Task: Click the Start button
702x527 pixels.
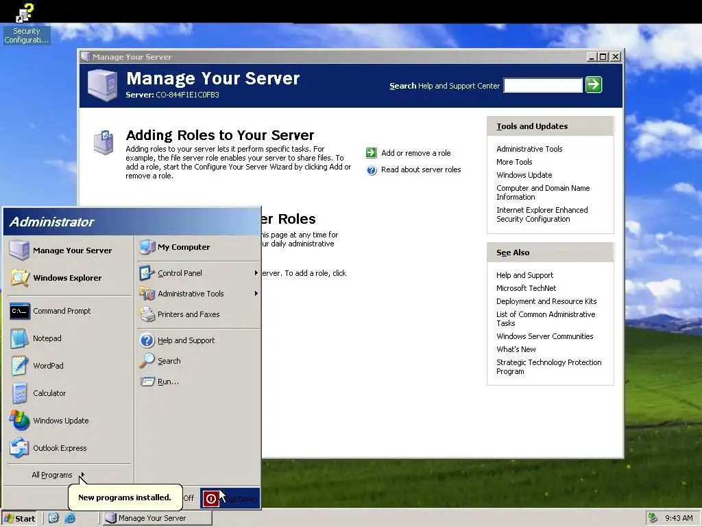Action: [20, 518]
